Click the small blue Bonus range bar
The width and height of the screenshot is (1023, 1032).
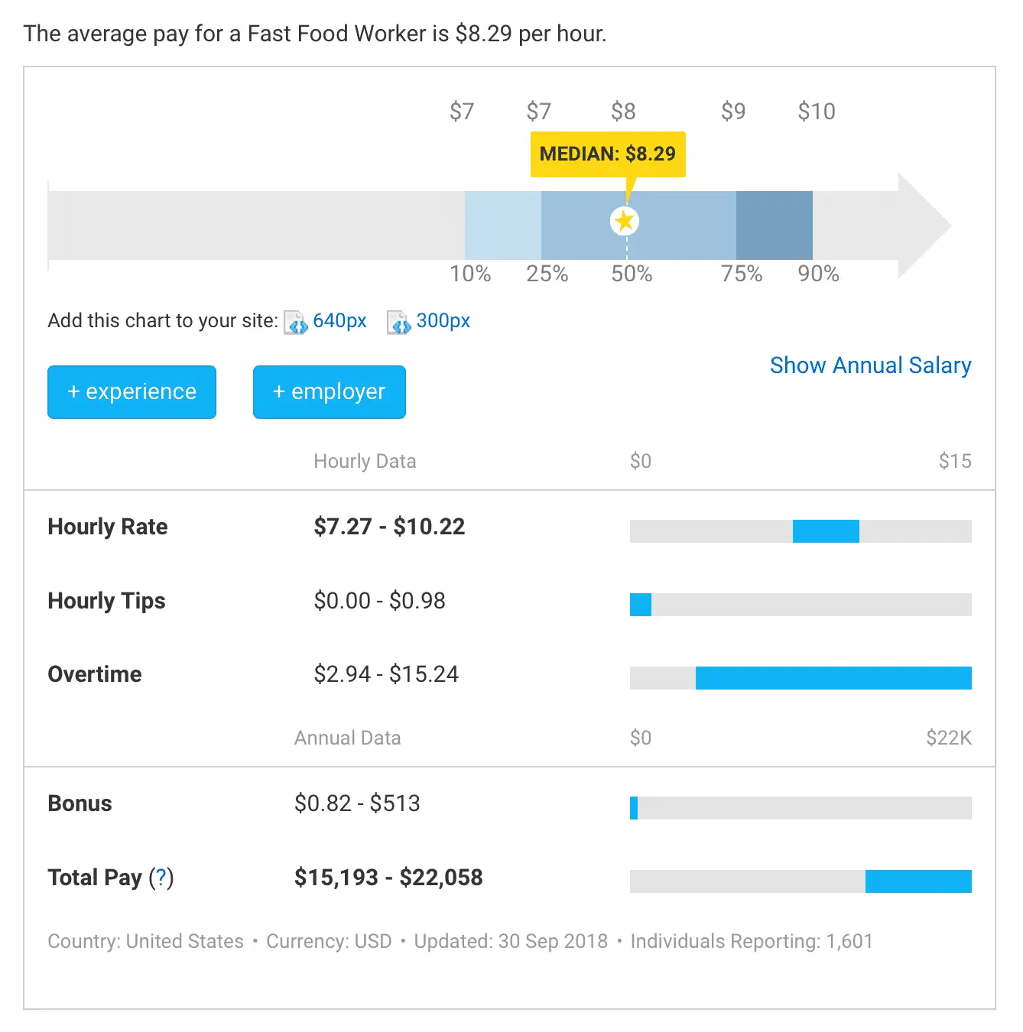coord(634,808)
